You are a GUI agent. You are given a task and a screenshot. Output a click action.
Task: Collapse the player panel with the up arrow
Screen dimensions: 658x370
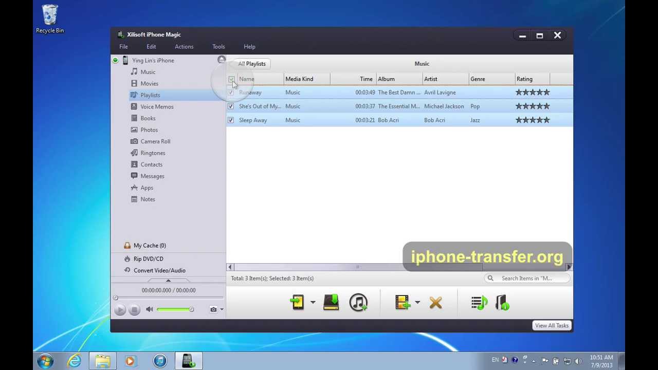(x=168, y=281)
